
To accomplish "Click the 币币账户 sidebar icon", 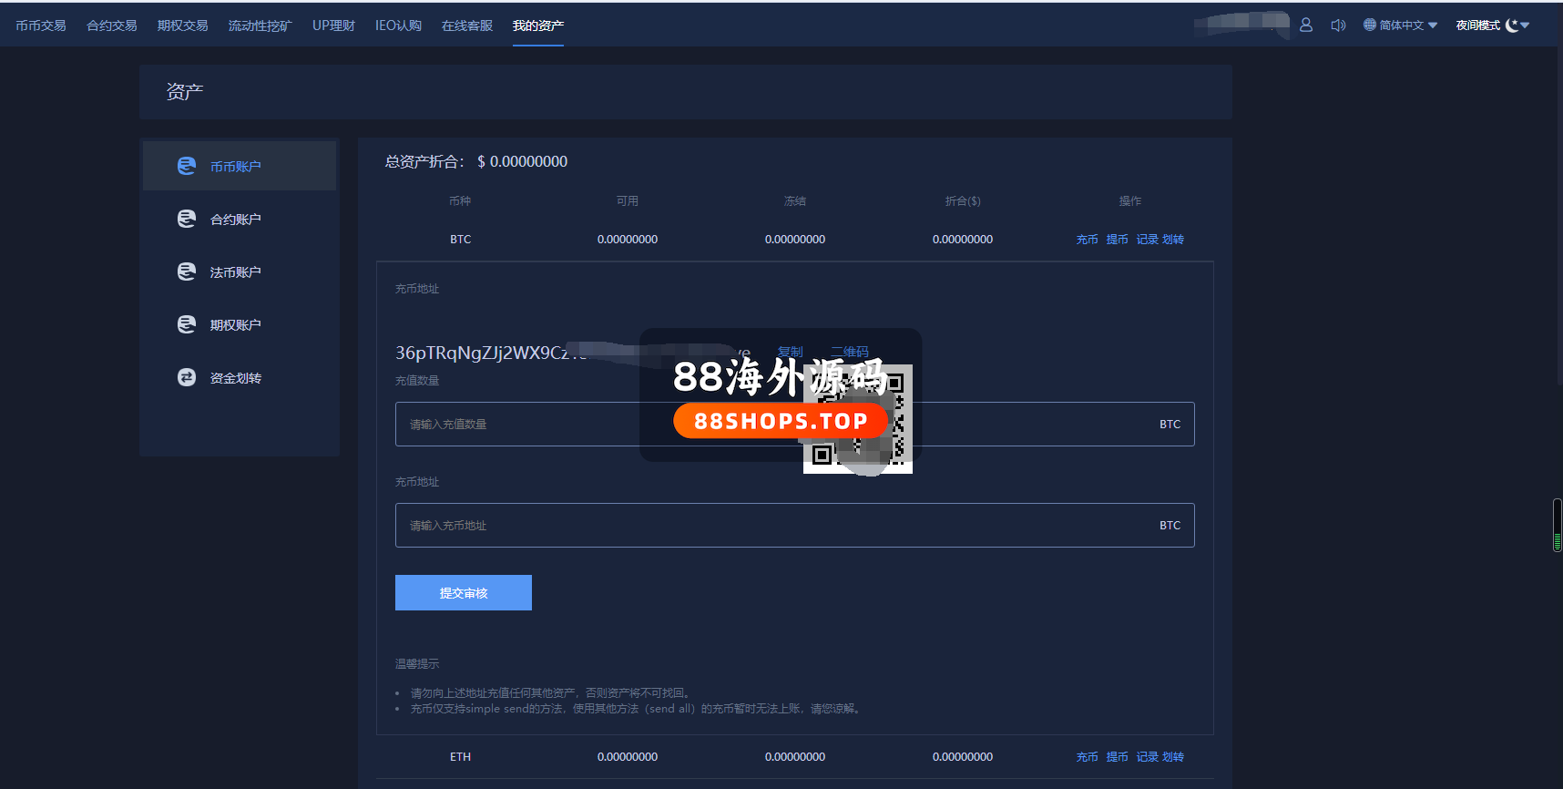I will [x=187, y=166].
